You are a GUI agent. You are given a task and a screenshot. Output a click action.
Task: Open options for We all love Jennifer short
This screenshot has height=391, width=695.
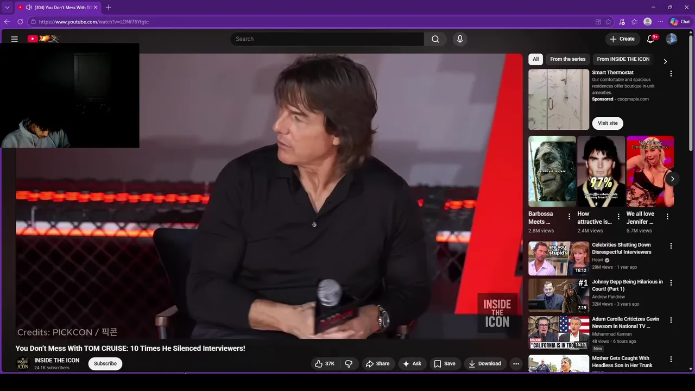pyautogui.click(x=667, y=217)
